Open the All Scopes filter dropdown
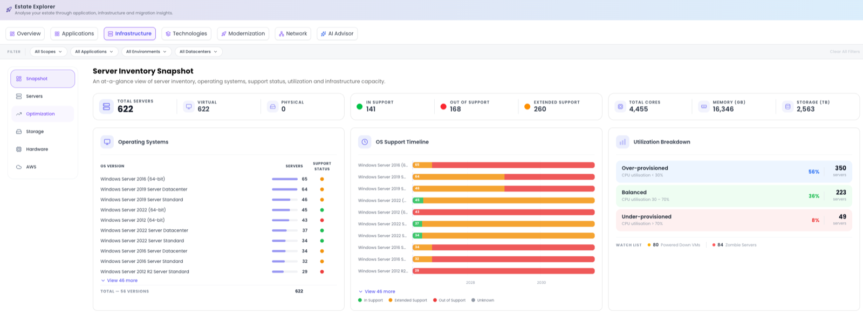This screenshot has width=863, height=314. [48, 52]
